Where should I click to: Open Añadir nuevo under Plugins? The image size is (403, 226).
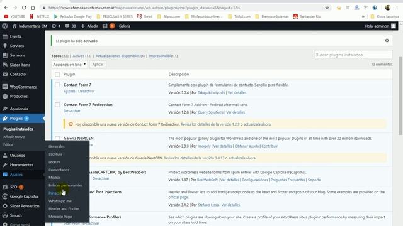pos(14,137)
